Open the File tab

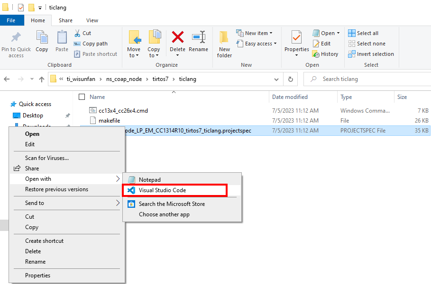click(x=11, y=20)
